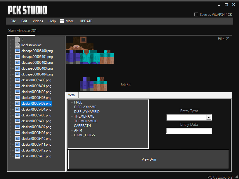Click image icon beside dlcskin00005402.png
Viewport: 239px width, 179px height.
coord(18,92)
